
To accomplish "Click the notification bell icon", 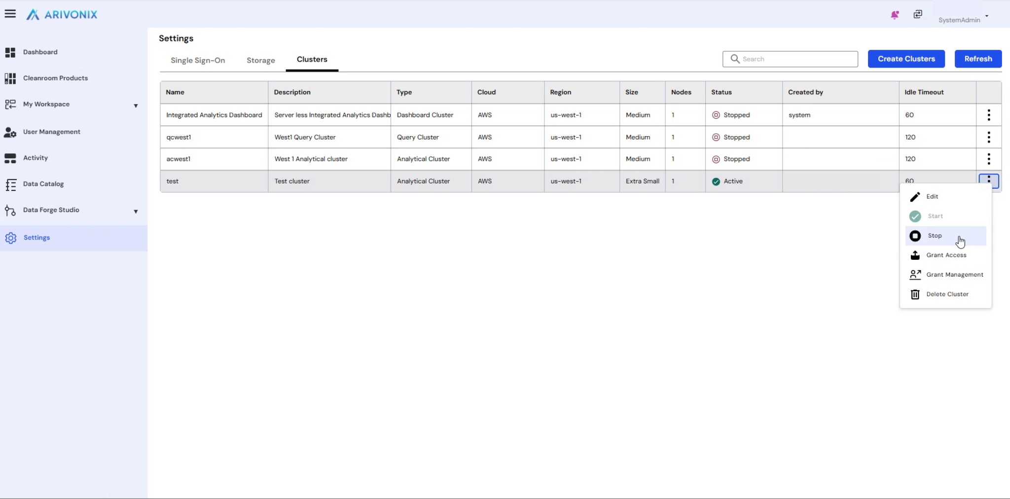I will coord(895,15).
